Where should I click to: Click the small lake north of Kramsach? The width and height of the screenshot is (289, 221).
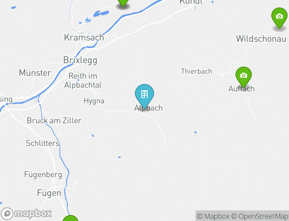pos(101,13)
